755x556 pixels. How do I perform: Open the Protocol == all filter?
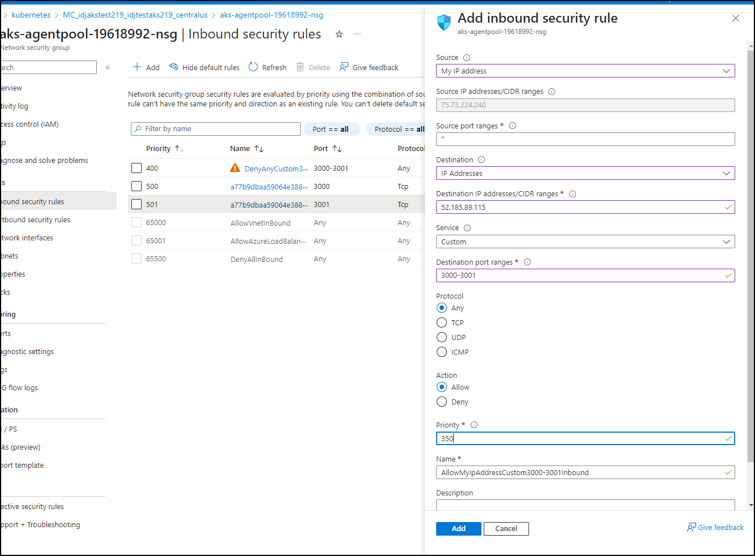[x=396, y=129]
